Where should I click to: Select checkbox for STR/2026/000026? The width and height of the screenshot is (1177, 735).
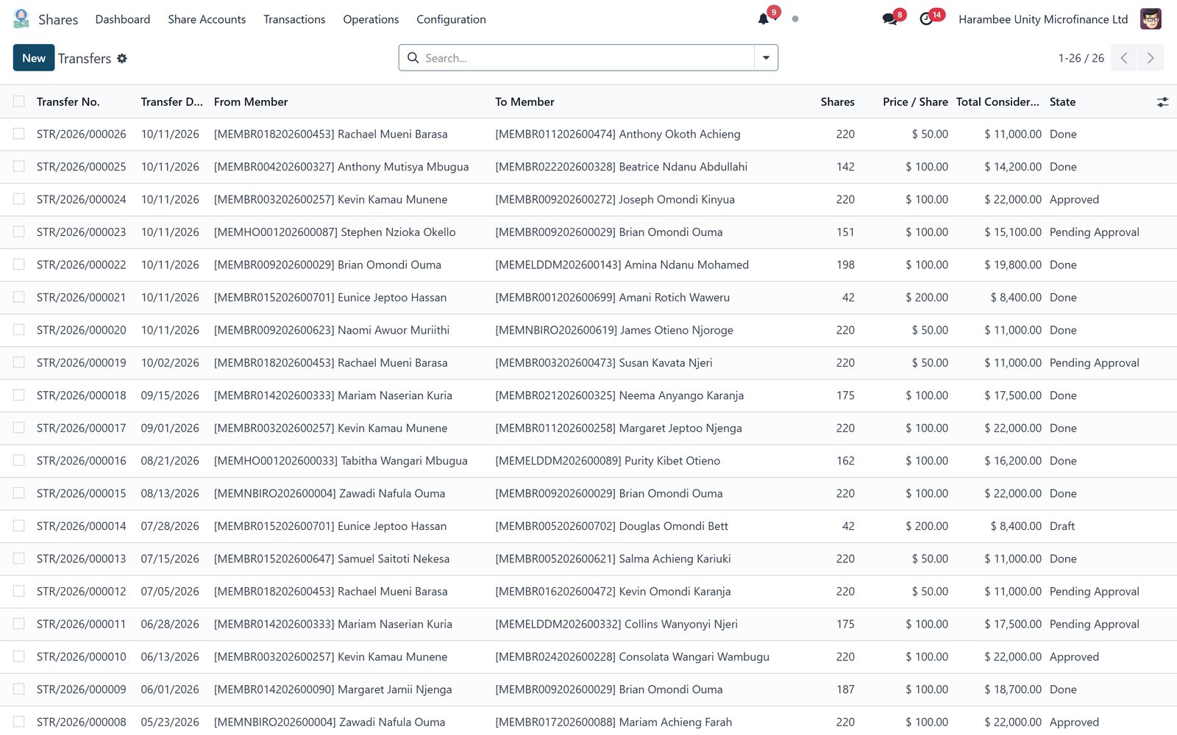pyautogui.click(x=19, y=134)
